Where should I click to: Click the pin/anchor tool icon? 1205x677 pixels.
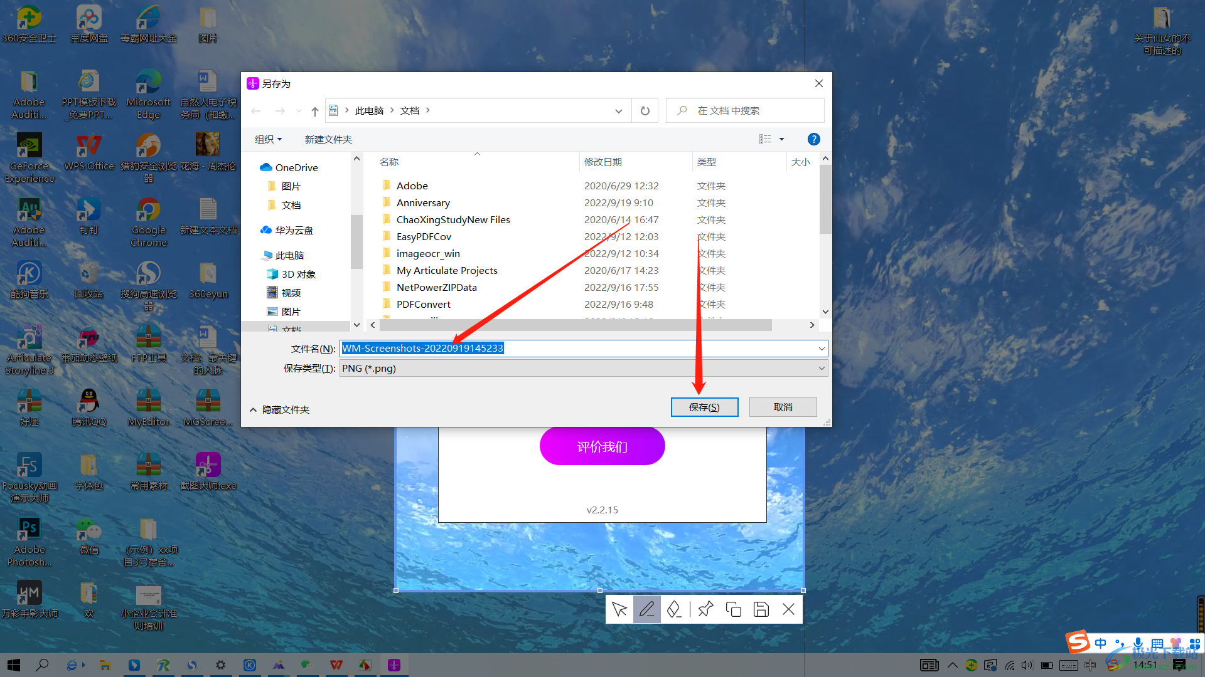705,609
